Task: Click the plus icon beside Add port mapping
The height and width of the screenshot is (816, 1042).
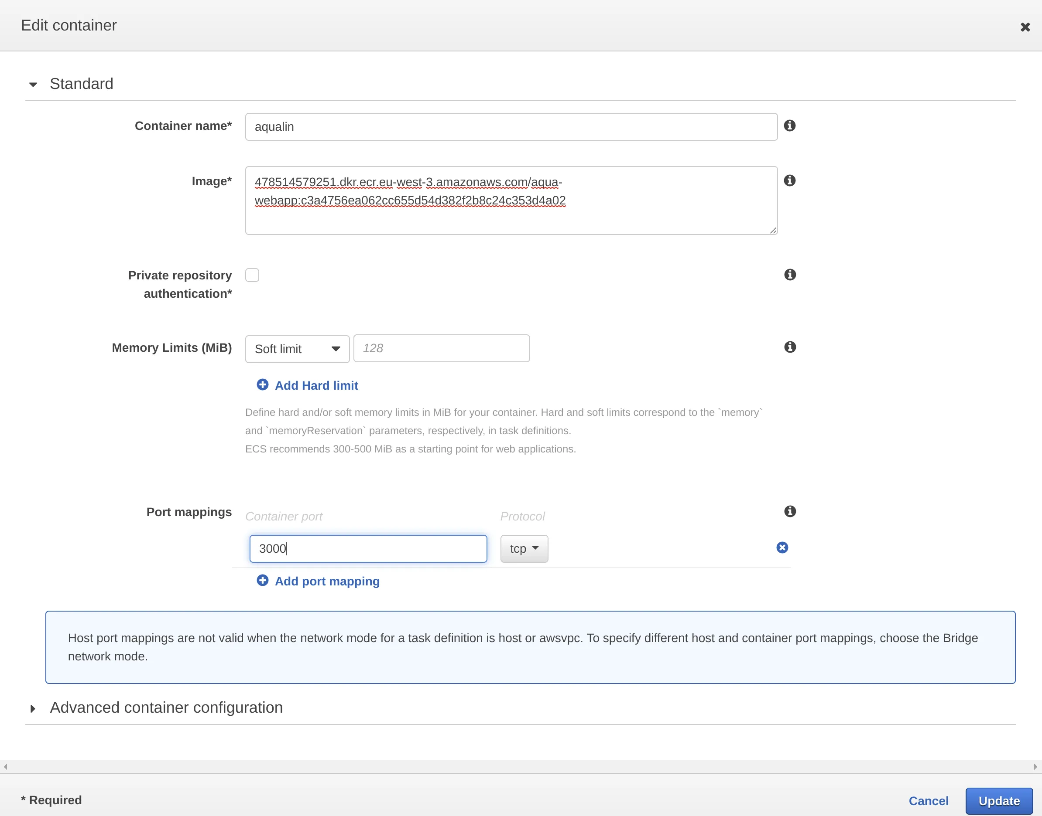Action: 263,581
